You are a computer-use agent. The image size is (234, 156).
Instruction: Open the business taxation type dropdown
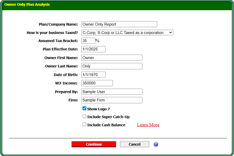coord(127,33)
